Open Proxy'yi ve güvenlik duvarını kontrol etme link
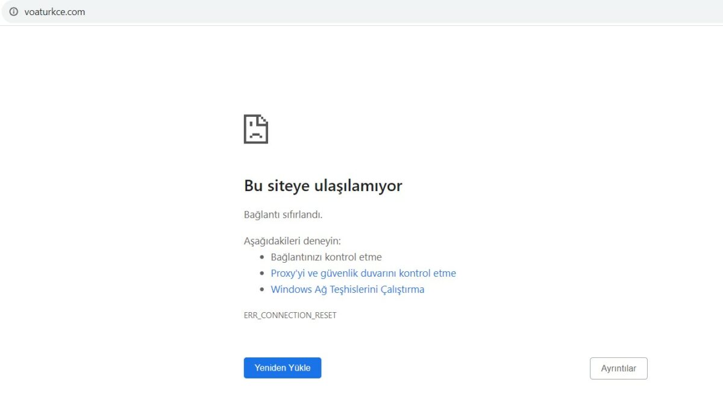723x408 pixels. point(363,273)
